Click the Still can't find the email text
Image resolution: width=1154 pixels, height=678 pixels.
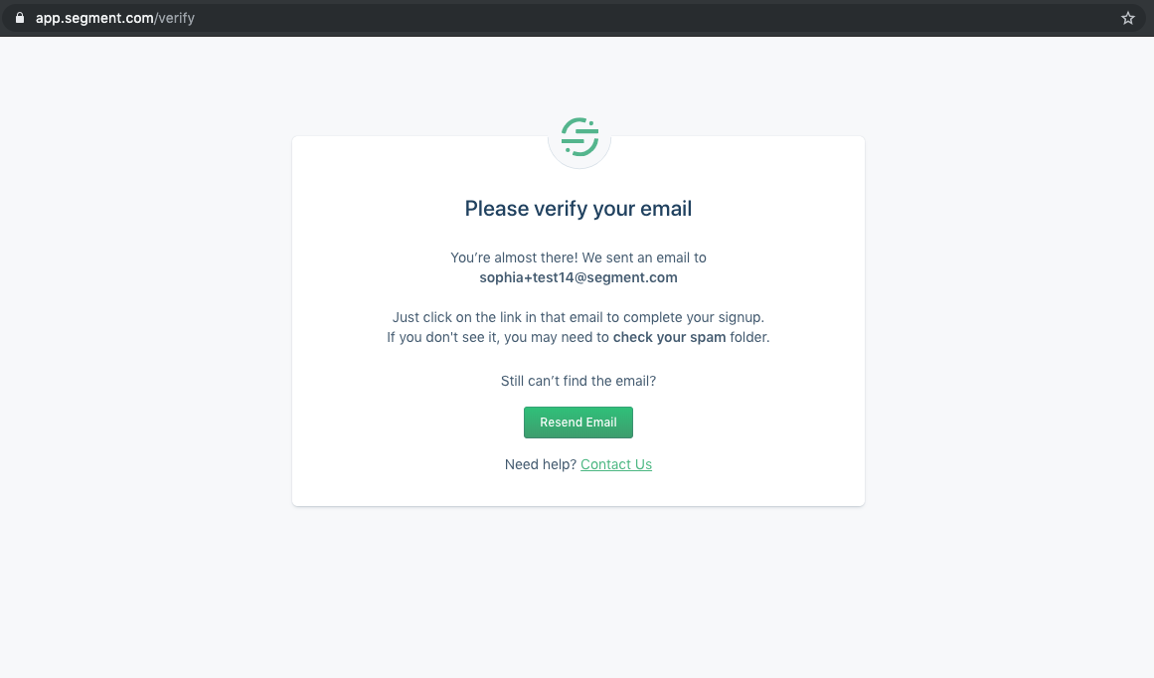click(x=578, y=380)
